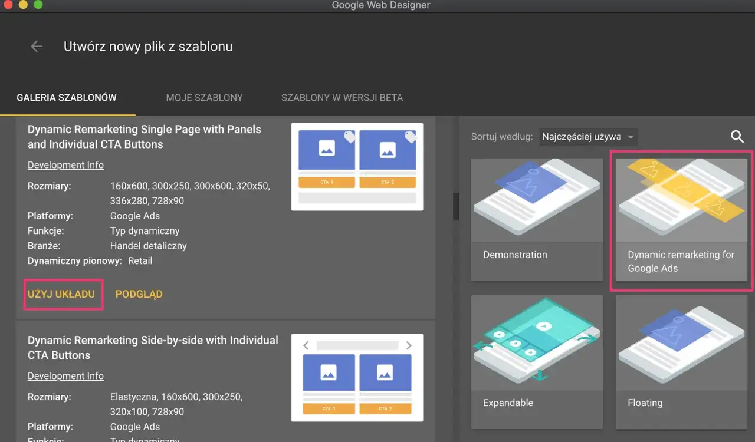
Task: Click the Typ dynamiczny value of Single Page template
Action: coord(145,231)
